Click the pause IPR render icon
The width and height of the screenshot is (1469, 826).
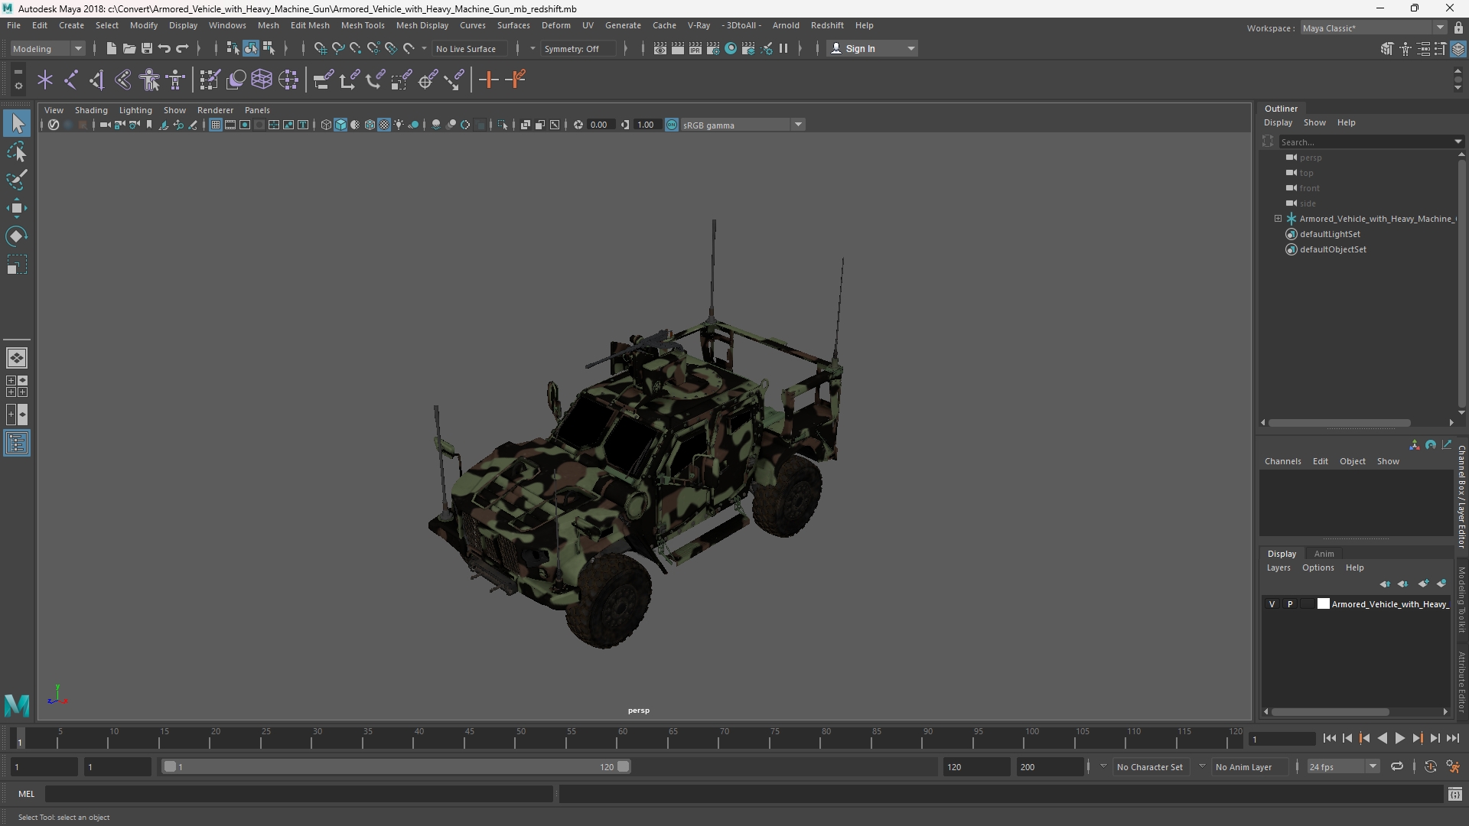pyautogui.click(x=783, y=48)
